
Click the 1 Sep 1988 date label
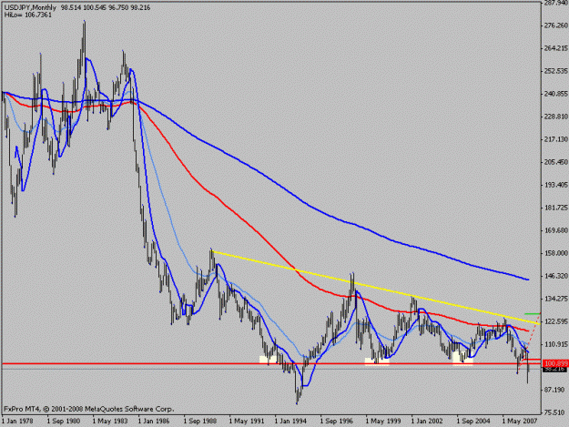(200, 422)
